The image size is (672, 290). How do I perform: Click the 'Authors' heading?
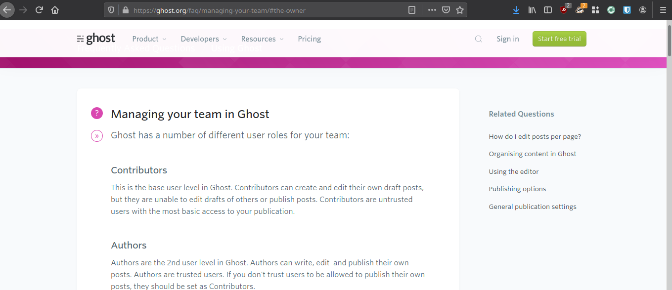pos(129,246)
